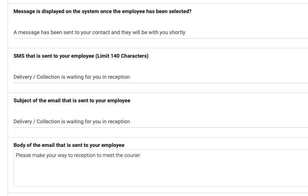Click the 'Subject of the email' label
This screenshot has width=308, height=196.
click(72, 100)
